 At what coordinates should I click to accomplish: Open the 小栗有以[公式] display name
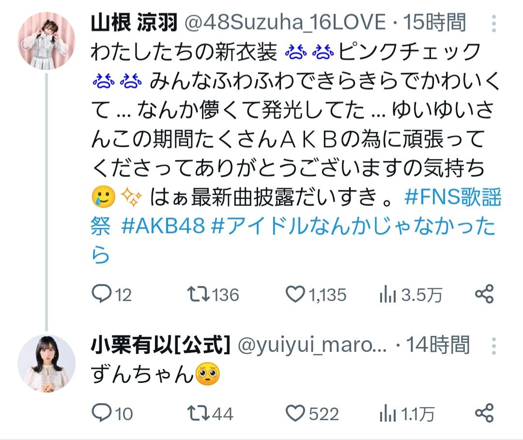tap(161, 345)
